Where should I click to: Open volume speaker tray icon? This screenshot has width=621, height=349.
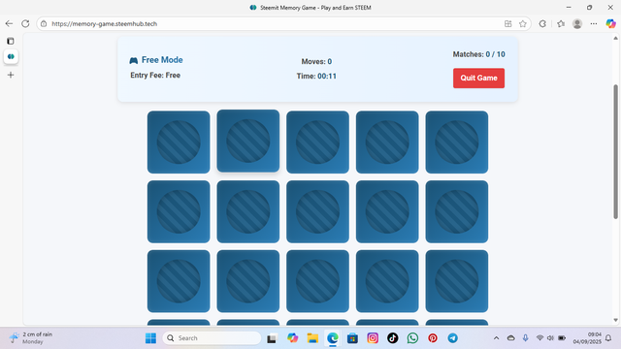tap(550, 338)
